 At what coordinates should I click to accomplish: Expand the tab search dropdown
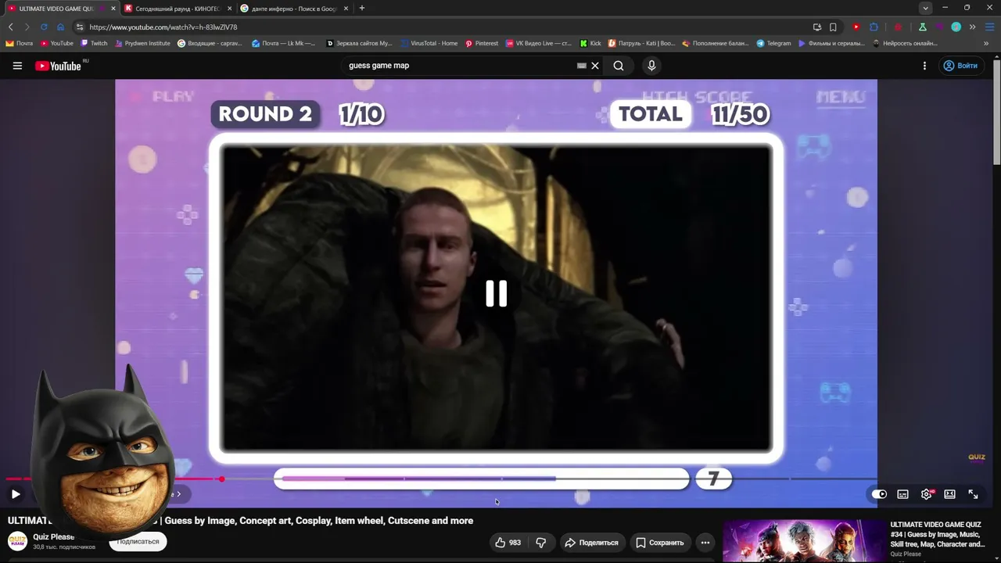click(926, 9)
